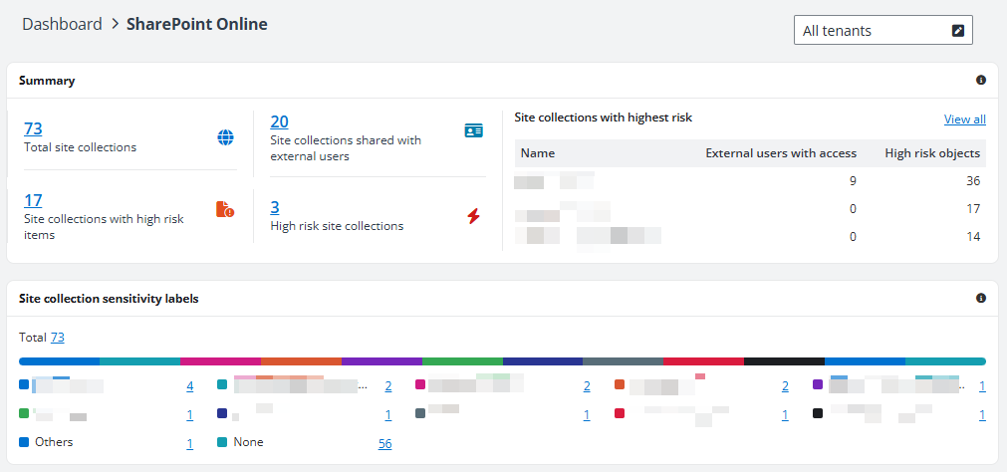
Task: Click the slate gray segment of the labels bar
Action: [x=623, y=361]
